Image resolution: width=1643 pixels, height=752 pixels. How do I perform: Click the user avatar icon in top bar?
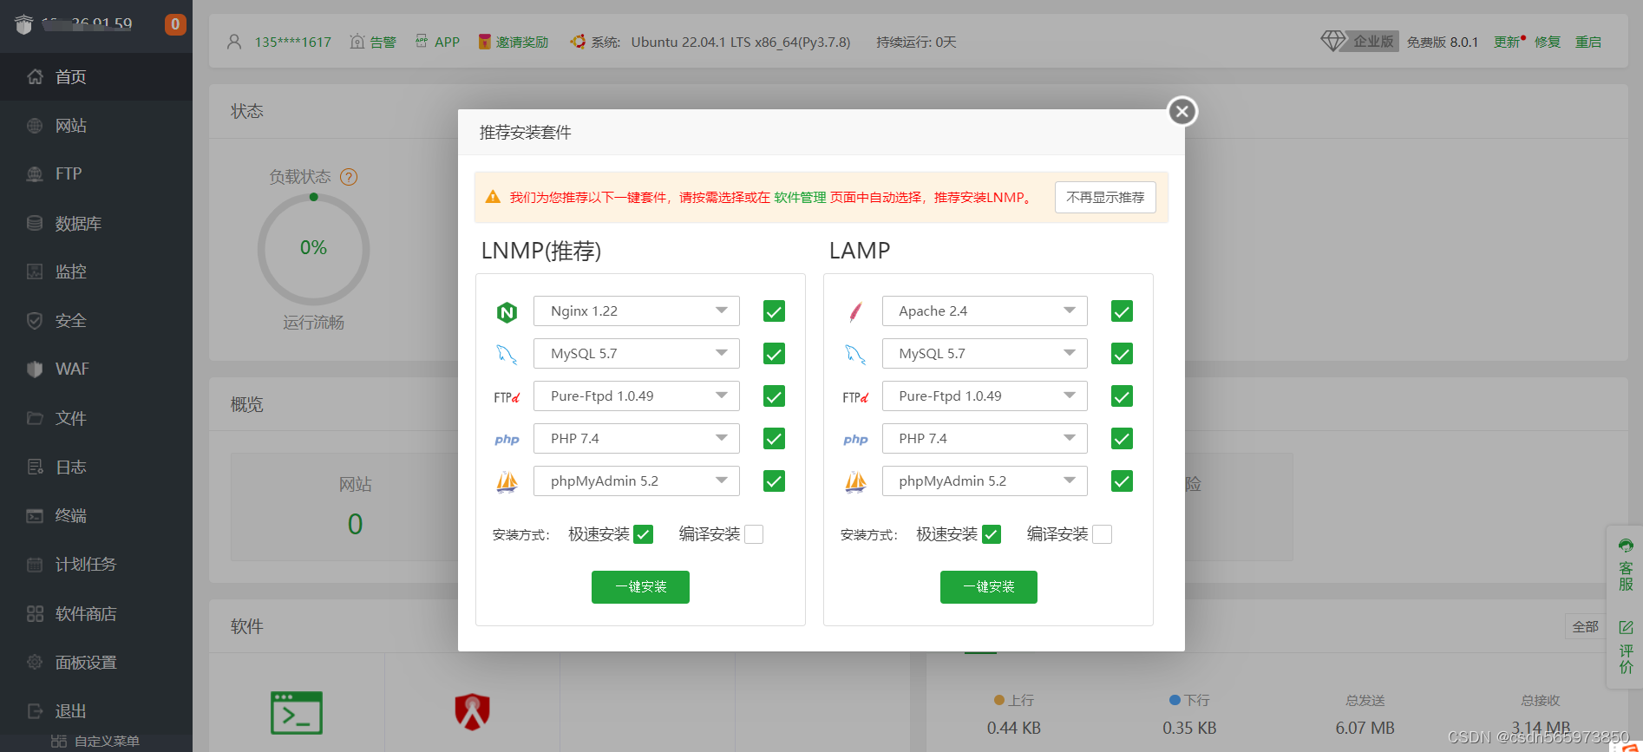234,42
